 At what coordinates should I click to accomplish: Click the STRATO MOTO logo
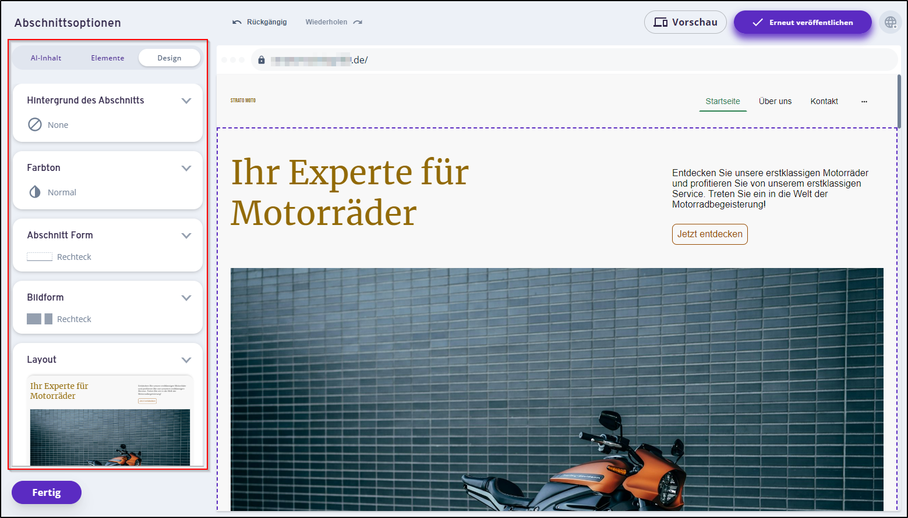243,101
